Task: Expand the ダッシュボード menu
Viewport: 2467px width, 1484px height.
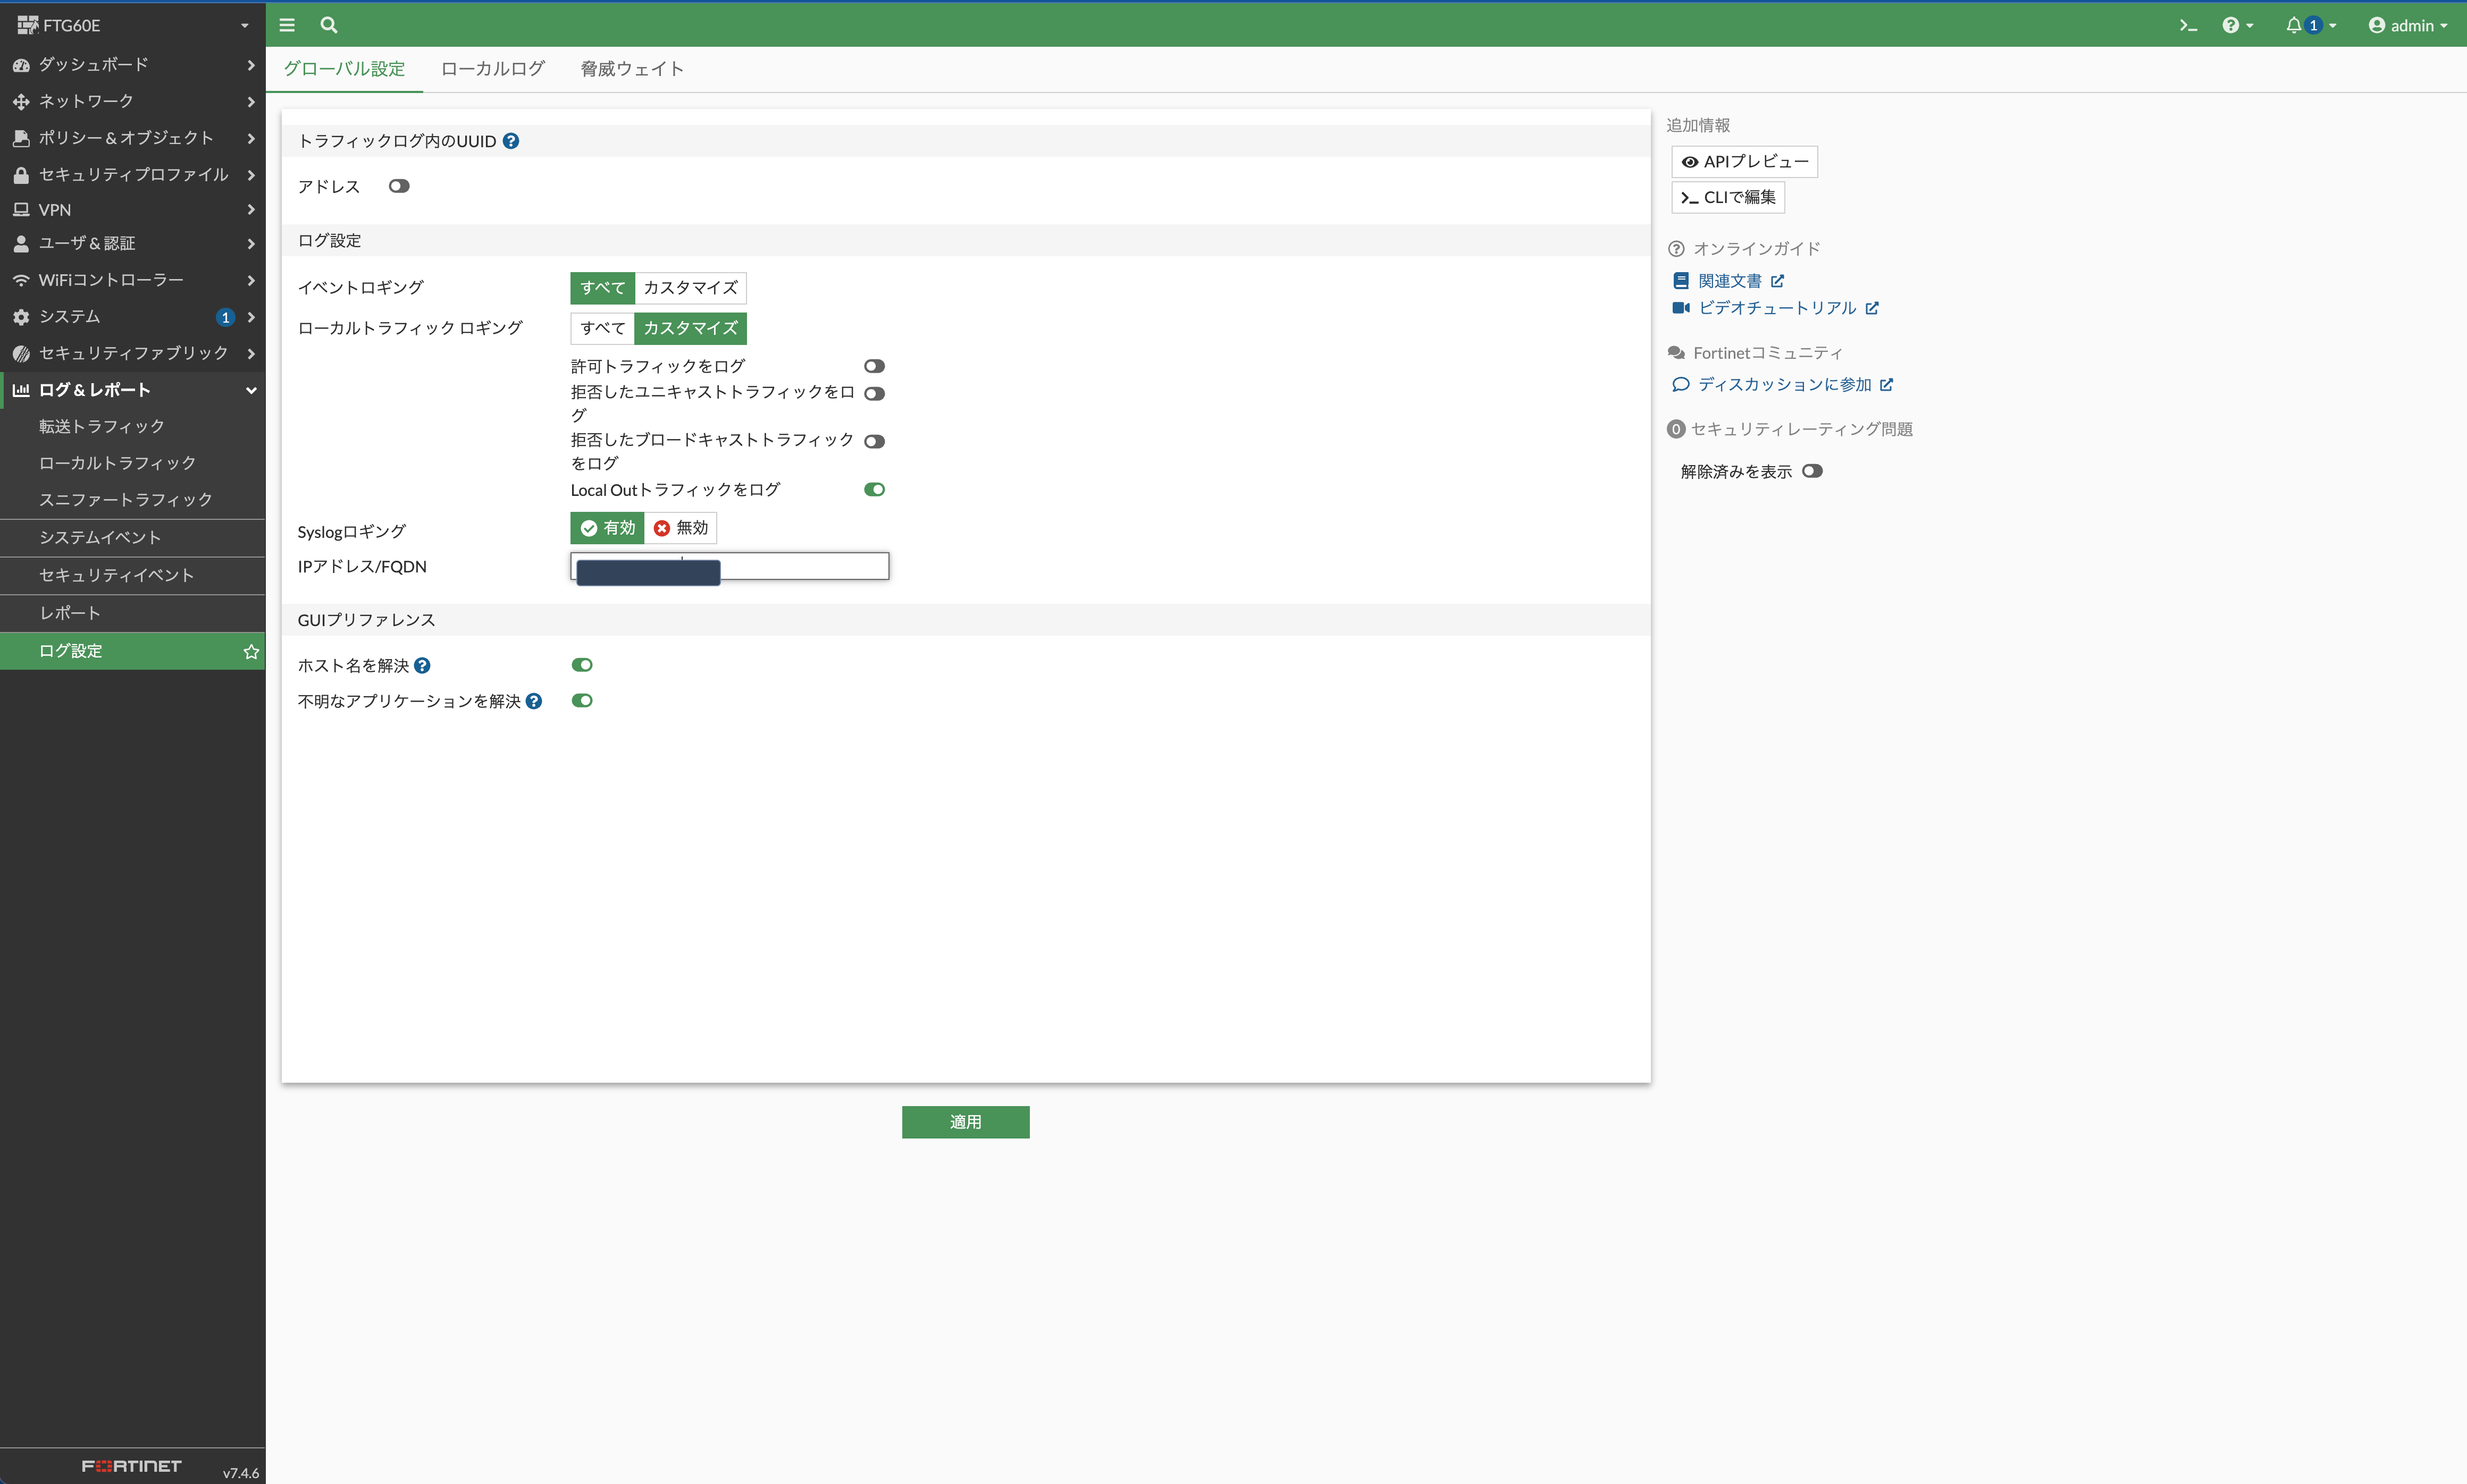Action: point(133,64)
